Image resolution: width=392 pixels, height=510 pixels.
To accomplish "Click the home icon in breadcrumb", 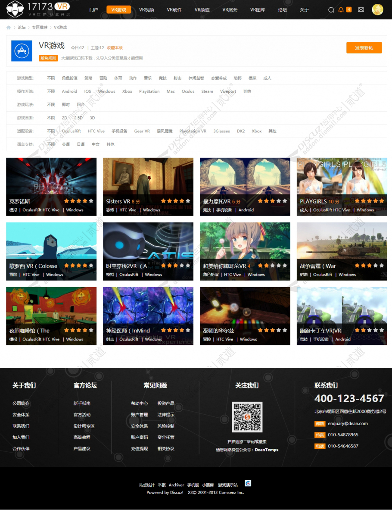I will pos(9,27).
